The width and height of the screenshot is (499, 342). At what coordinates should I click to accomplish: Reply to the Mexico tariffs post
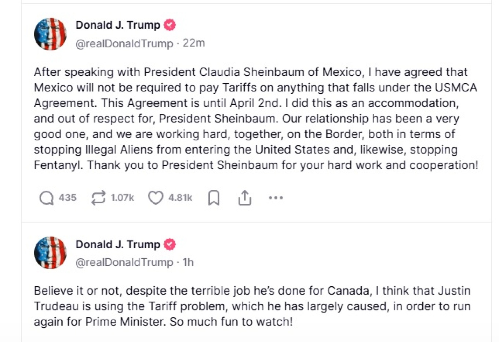pos(47,198)
